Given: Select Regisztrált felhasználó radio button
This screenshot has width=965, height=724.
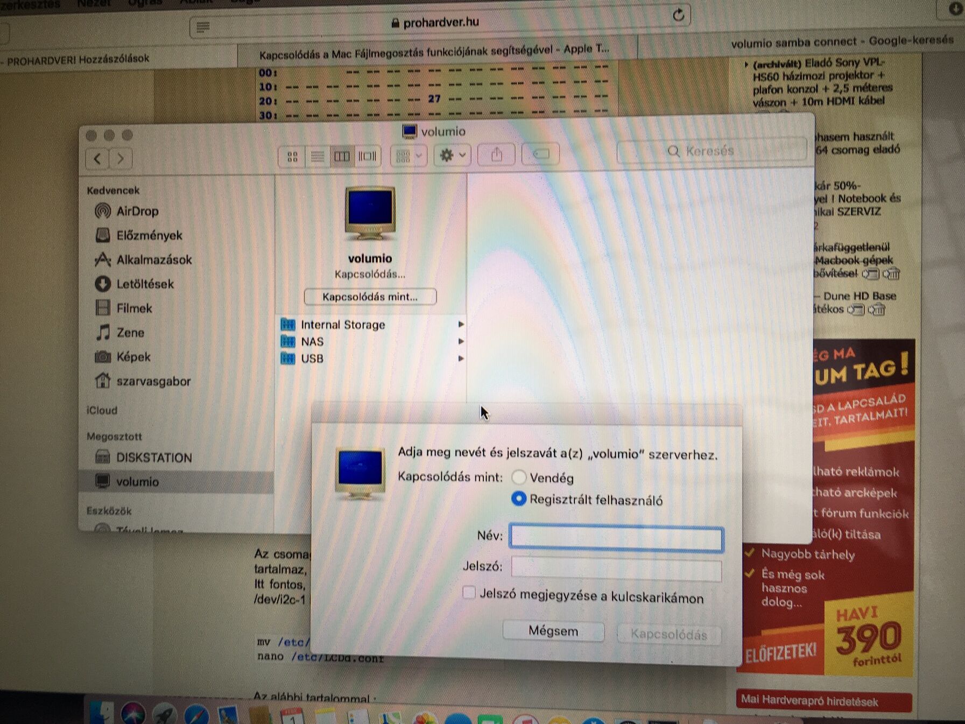Looking at the screenshot, I should coord(518,499).
